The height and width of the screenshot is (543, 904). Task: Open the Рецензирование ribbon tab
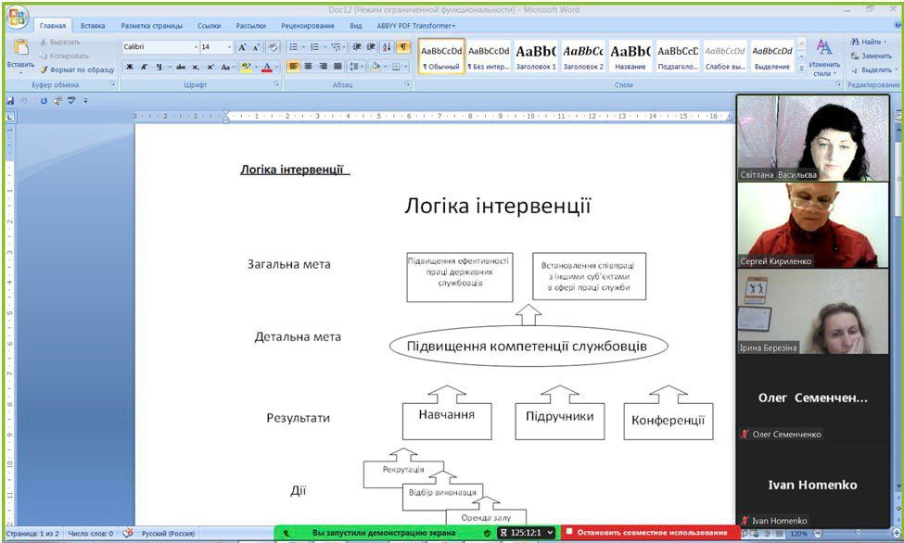(x=307, y=26)
